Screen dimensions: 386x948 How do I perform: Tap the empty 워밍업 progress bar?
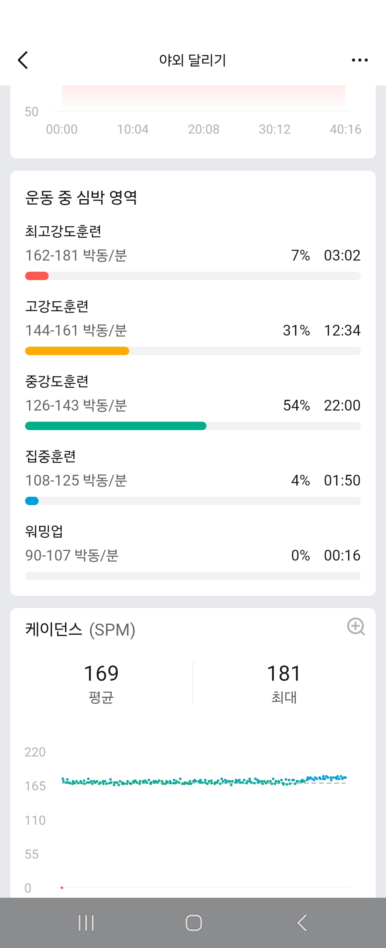[x=193, y=576]
